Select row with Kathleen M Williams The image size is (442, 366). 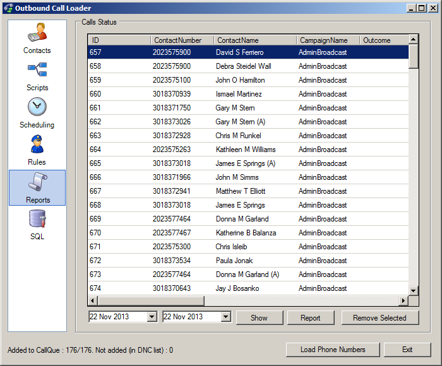point(248,150)
